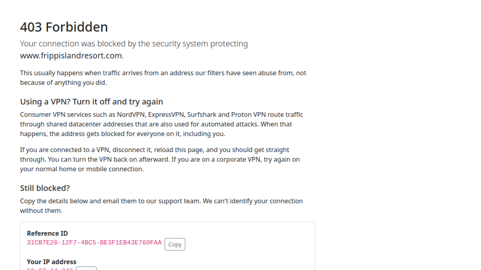Click the paragraph about disconnecting the VPN
481x270 pixels.
pyautogui.click(x=160, y=159)
